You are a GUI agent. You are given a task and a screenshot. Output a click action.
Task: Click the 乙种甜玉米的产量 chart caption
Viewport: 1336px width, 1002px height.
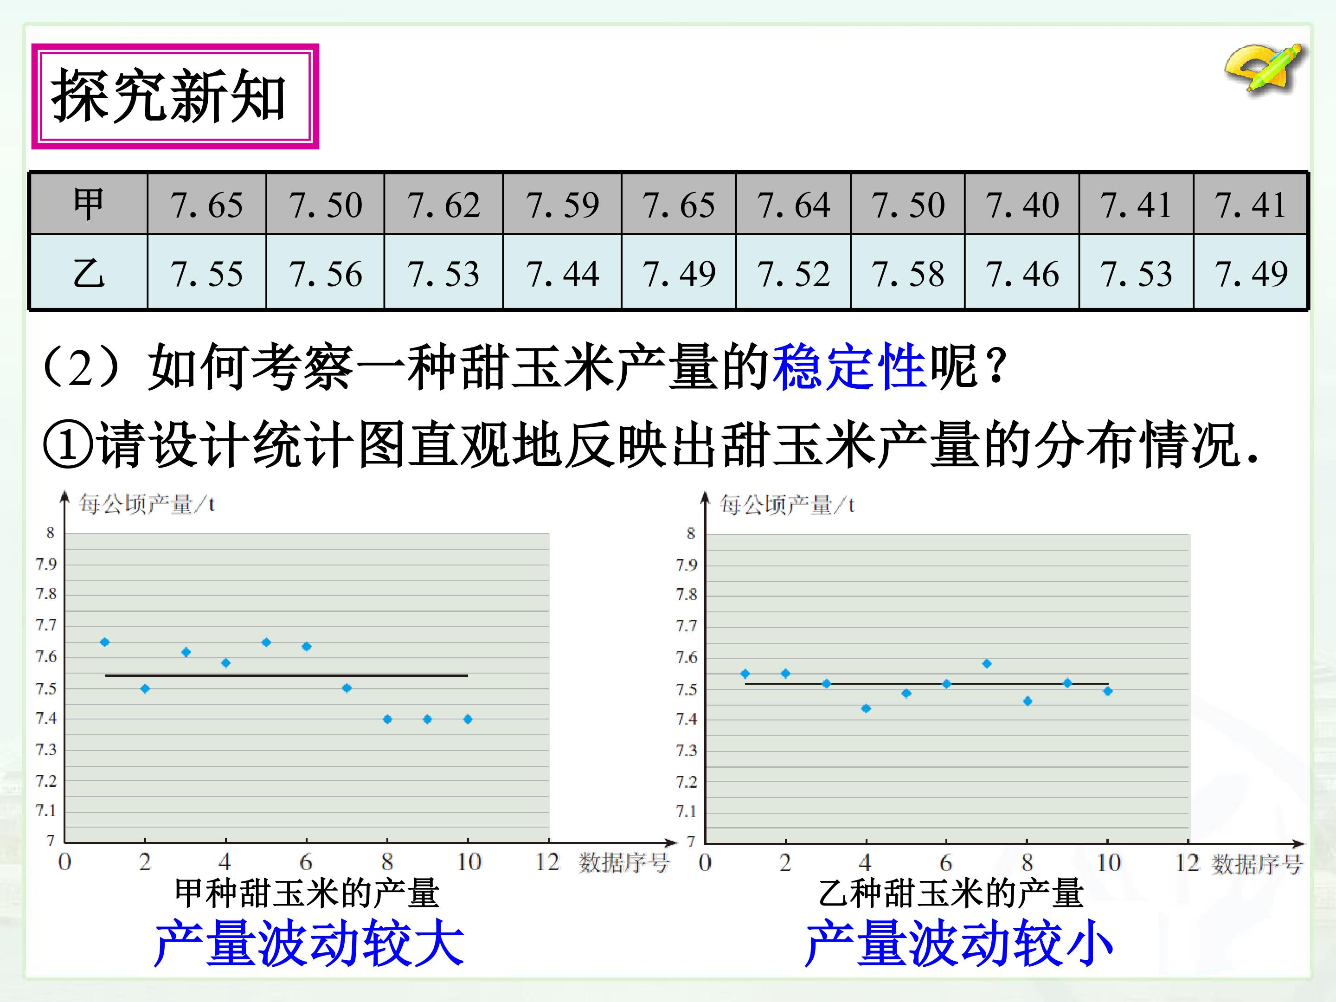click(x=951, y=893)
